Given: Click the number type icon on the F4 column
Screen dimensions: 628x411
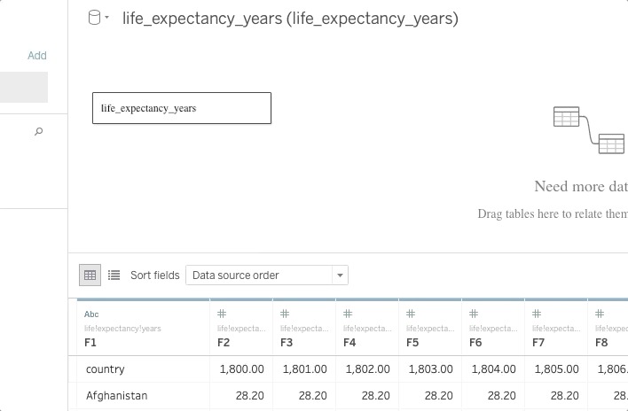Looking at the screenshot, I should pyautogui.click(x=348, y=314).
